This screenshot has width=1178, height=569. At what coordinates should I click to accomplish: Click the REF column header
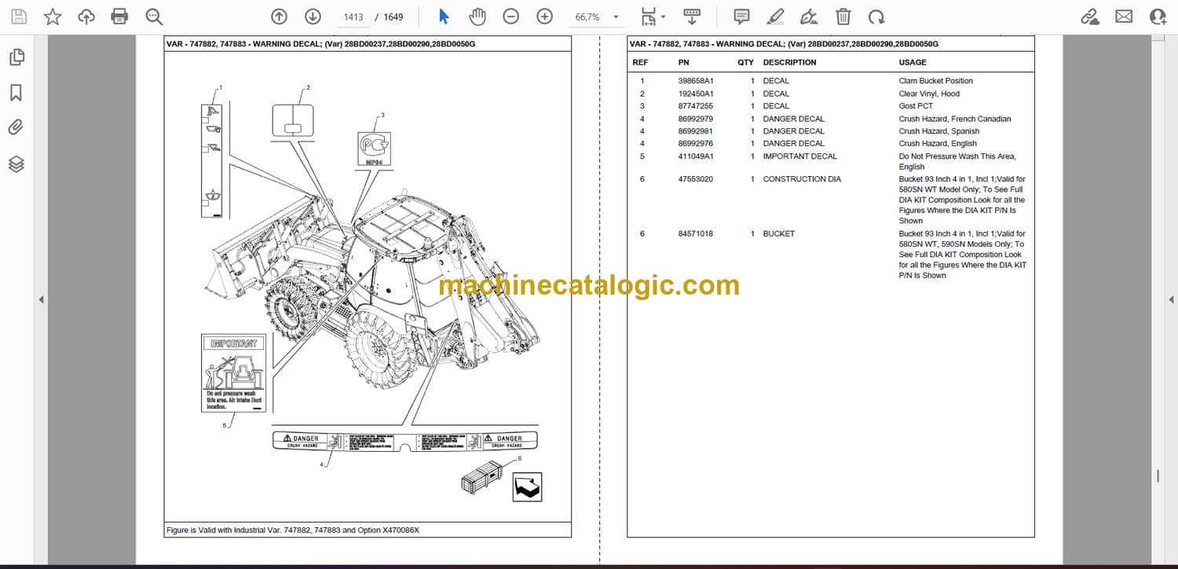coord(641,62)
